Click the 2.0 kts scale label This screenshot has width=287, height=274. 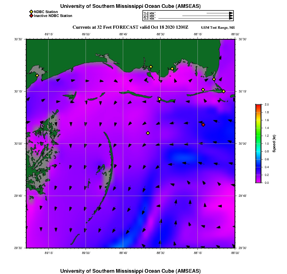[150, 16]
